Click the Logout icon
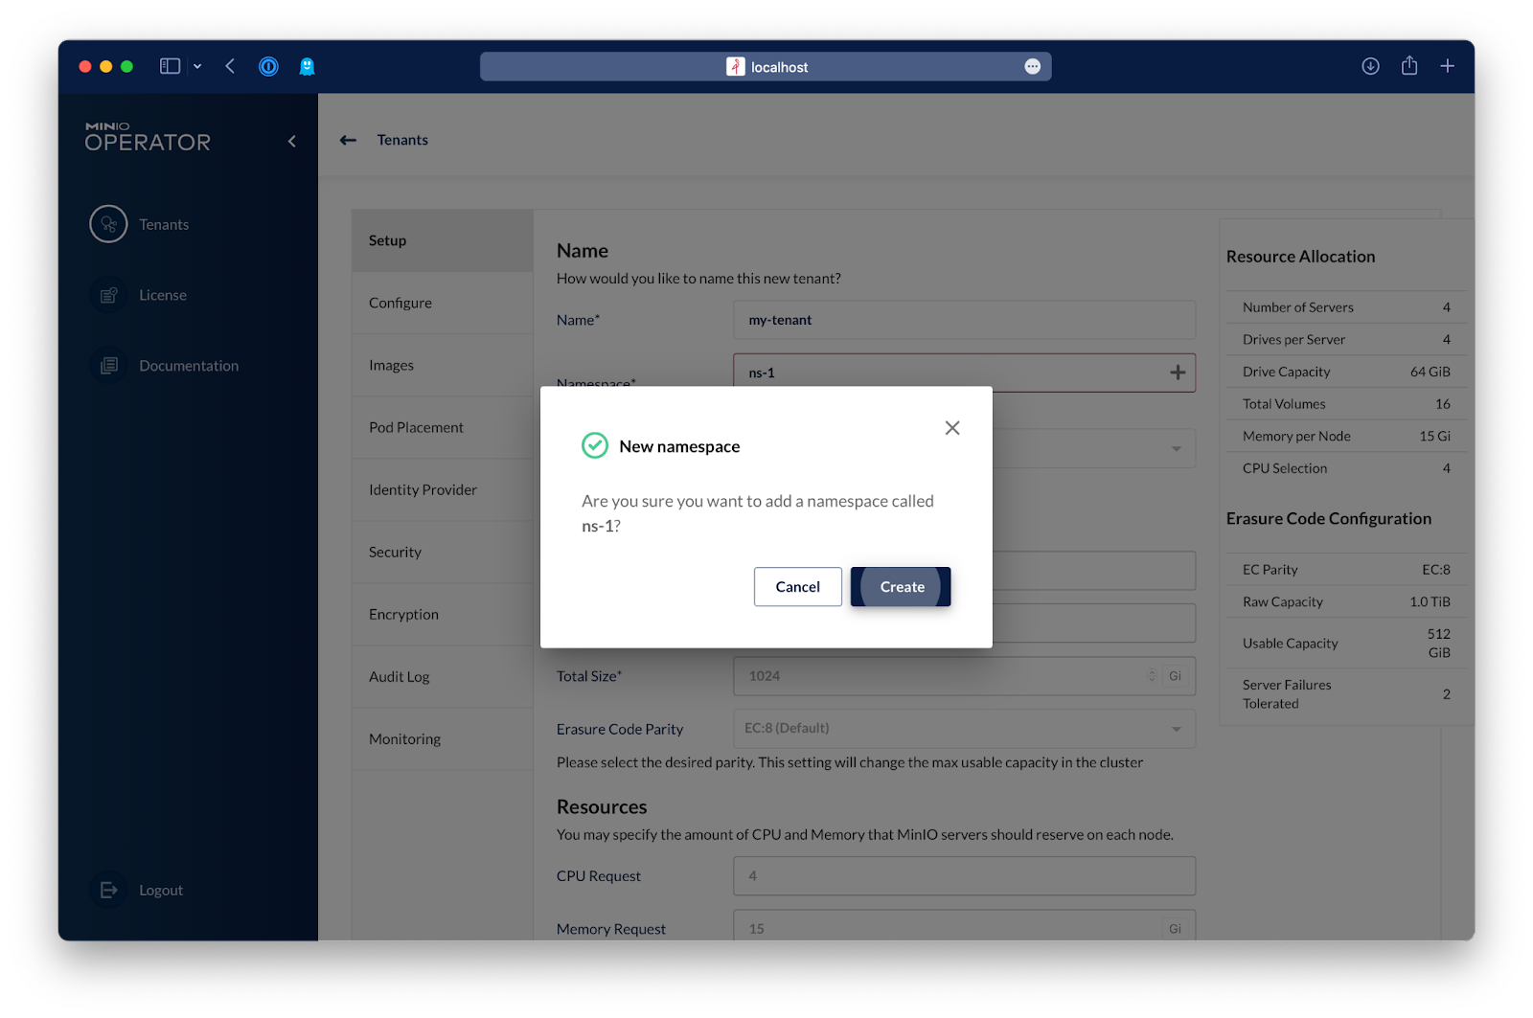This screenshot has height=1018, width=1533. (x=108, y=890)
